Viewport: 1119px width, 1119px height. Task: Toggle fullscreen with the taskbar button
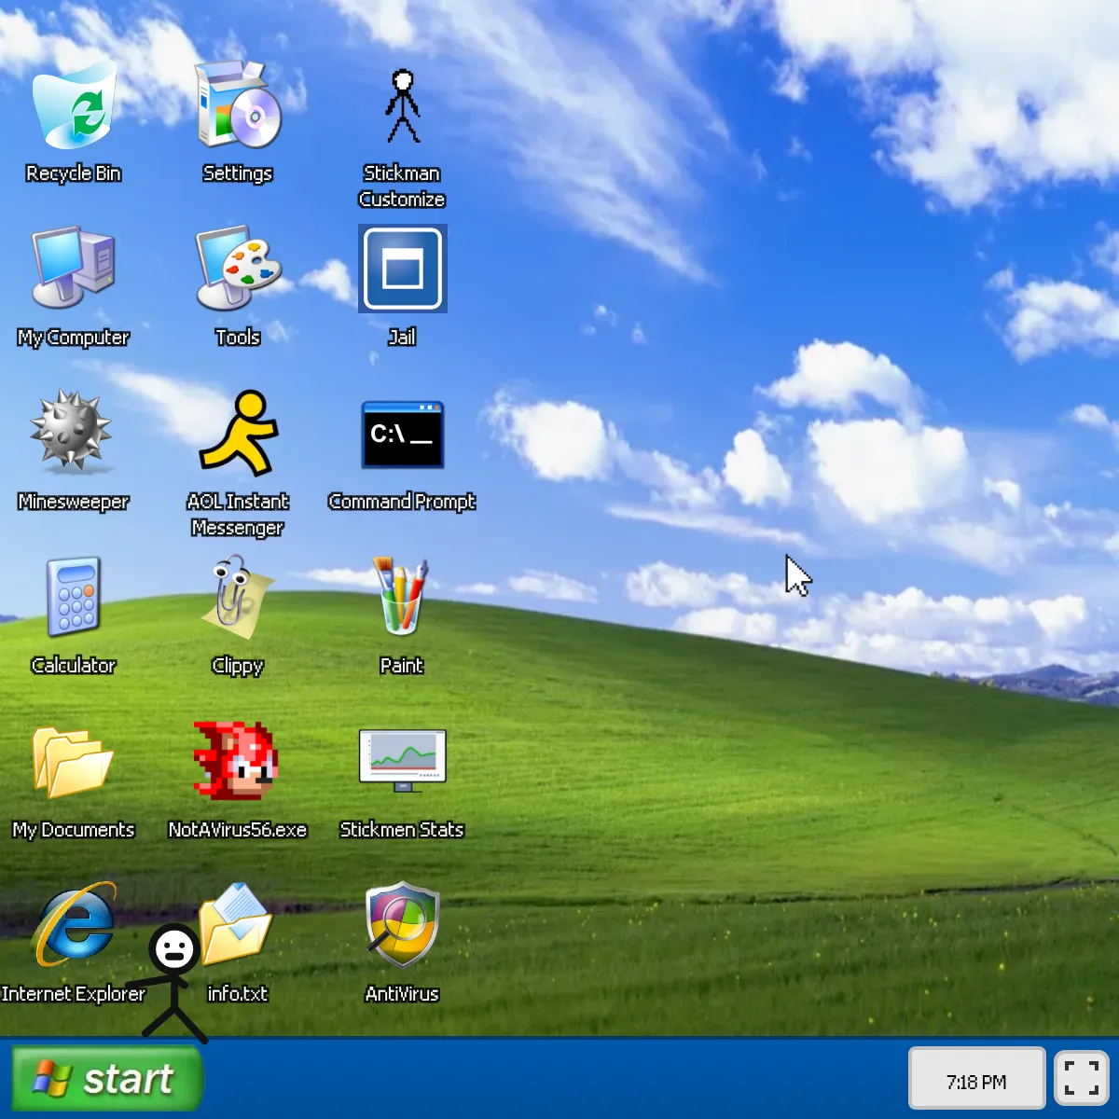point(1081,1078)
